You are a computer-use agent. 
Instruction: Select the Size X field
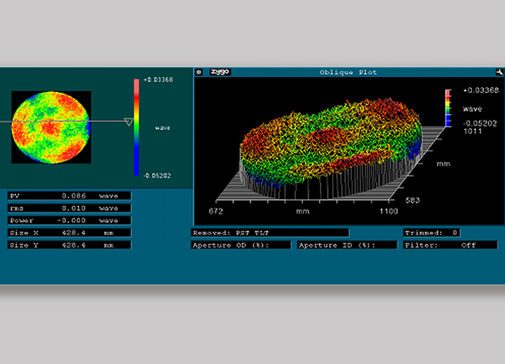click(x=69, y=232)
